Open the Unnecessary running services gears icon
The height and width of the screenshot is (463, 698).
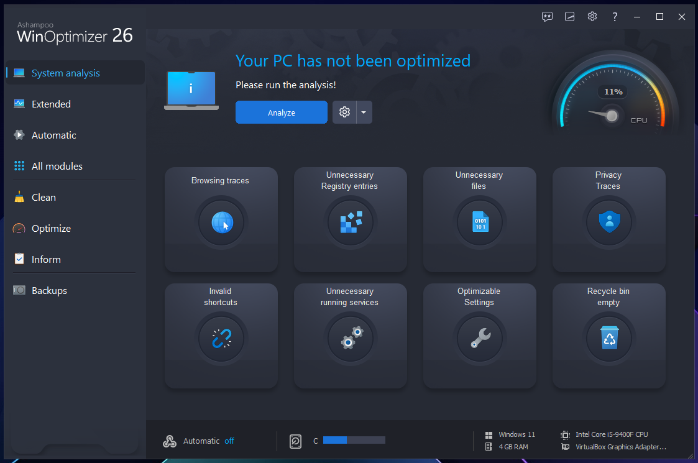click(x=351, y=339)
